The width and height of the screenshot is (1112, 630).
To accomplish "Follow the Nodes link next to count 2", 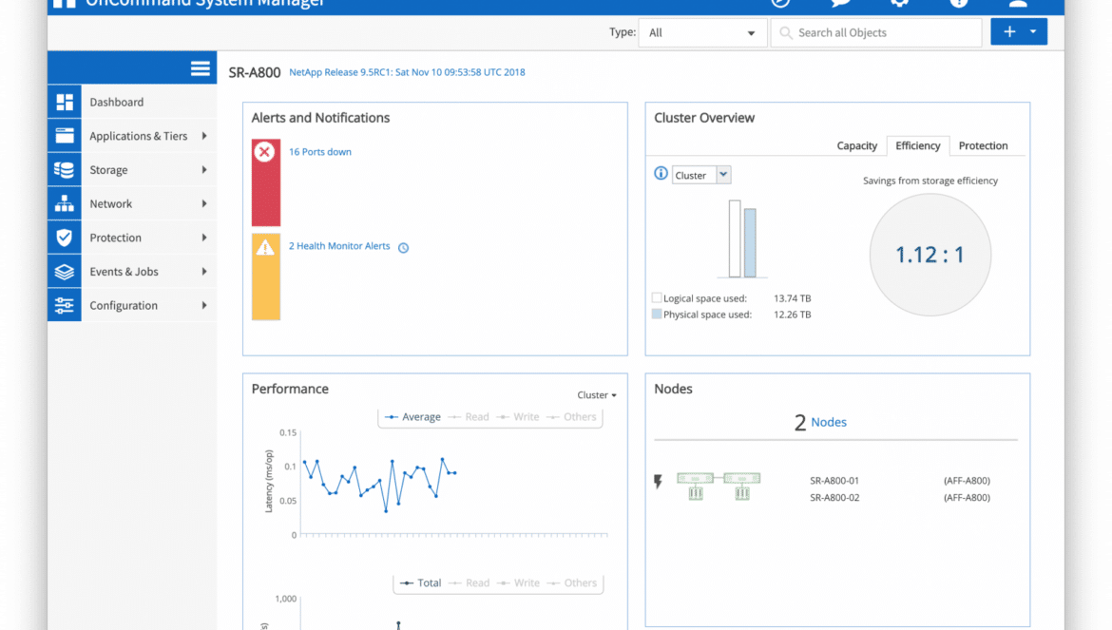I will (x=829, y=422).
